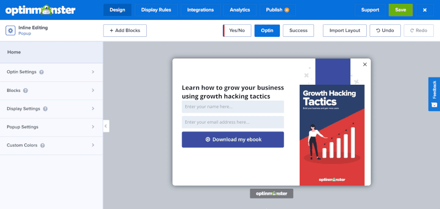Open the Analytics tab
This screenshot has height=209, width=440.
tap(240, 10)
